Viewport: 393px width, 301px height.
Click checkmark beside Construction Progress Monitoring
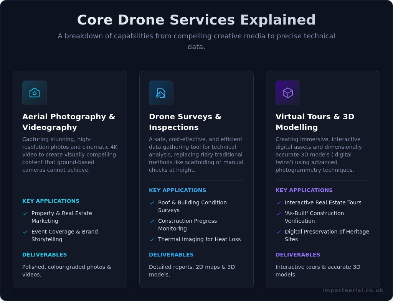pos(152,221)
